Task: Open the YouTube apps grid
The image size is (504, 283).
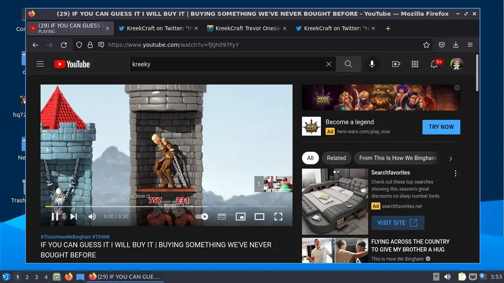Action: pyautogui.click(x=415, y=64)
